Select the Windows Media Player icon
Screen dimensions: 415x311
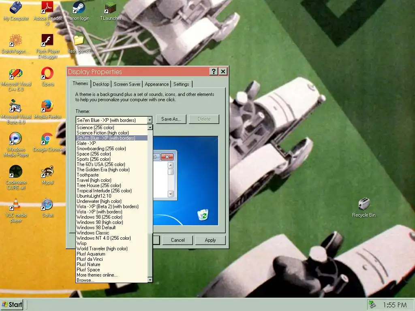pos(16,145)
